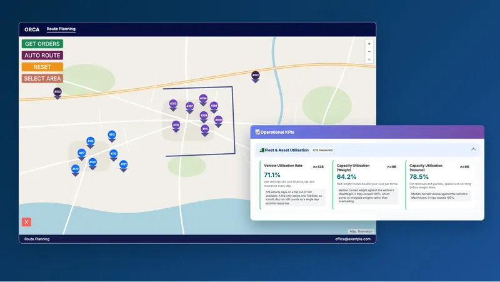Run AUTO ROUTE
Screen dimensions: 500x282
tap(42, 55)
